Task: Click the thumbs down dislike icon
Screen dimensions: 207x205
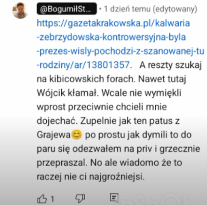Action: 80,199
